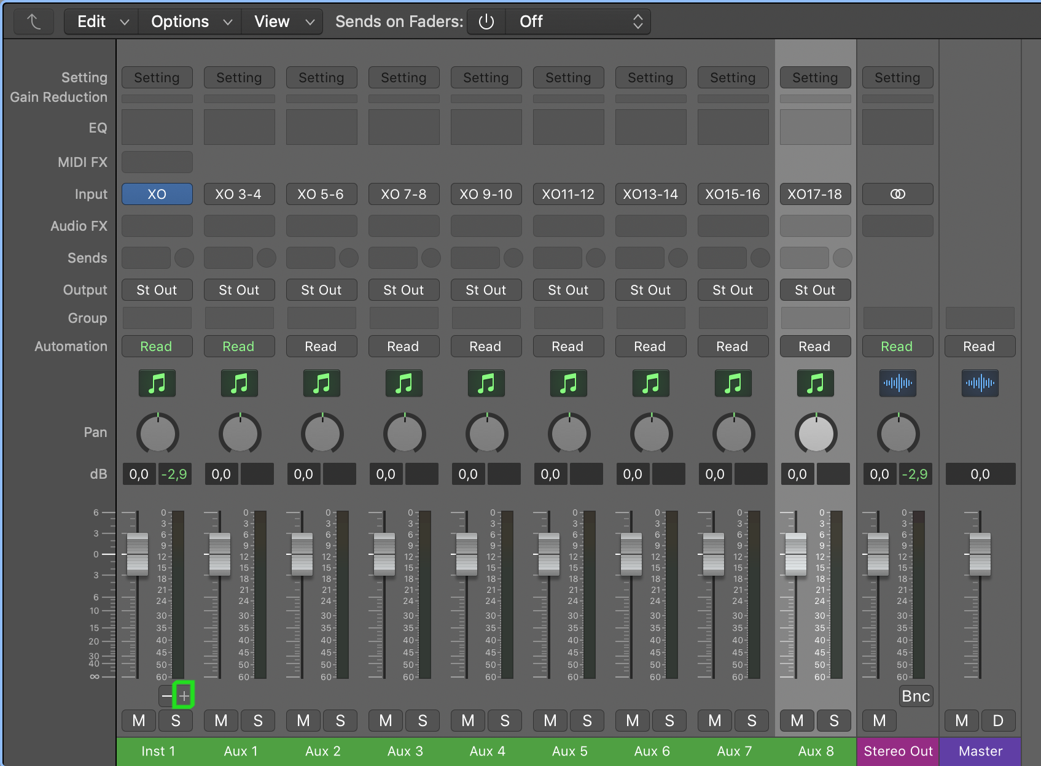
Task: Open the Options menu
Action: 190,21
